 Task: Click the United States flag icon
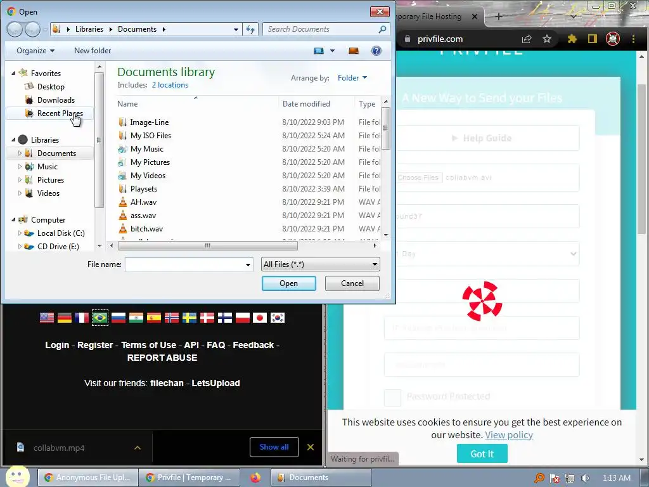(47, 318)
